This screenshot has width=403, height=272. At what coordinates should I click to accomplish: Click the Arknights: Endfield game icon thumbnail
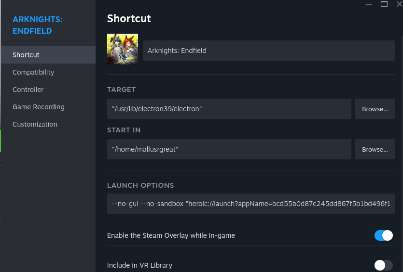coord(123,49)
